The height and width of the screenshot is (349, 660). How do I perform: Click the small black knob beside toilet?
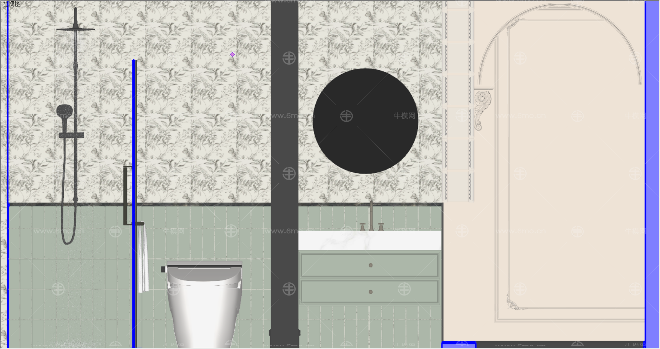click(163, 270)
